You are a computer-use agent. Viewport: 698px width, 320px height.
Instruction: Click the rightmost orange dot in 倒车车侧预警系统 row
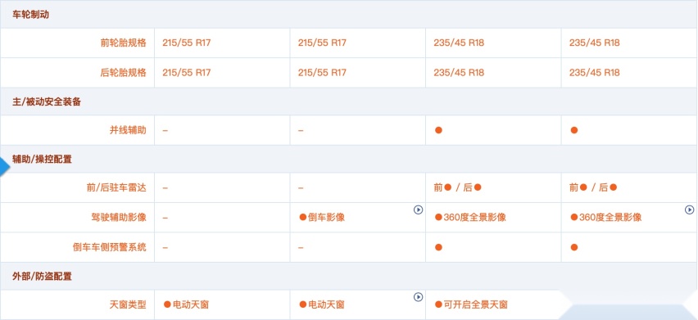pos(573,247)
